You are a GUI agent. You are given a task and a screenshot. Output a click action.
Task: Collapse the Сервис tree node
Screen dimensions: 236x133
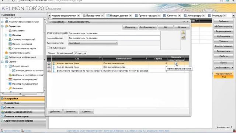point(2,62)
